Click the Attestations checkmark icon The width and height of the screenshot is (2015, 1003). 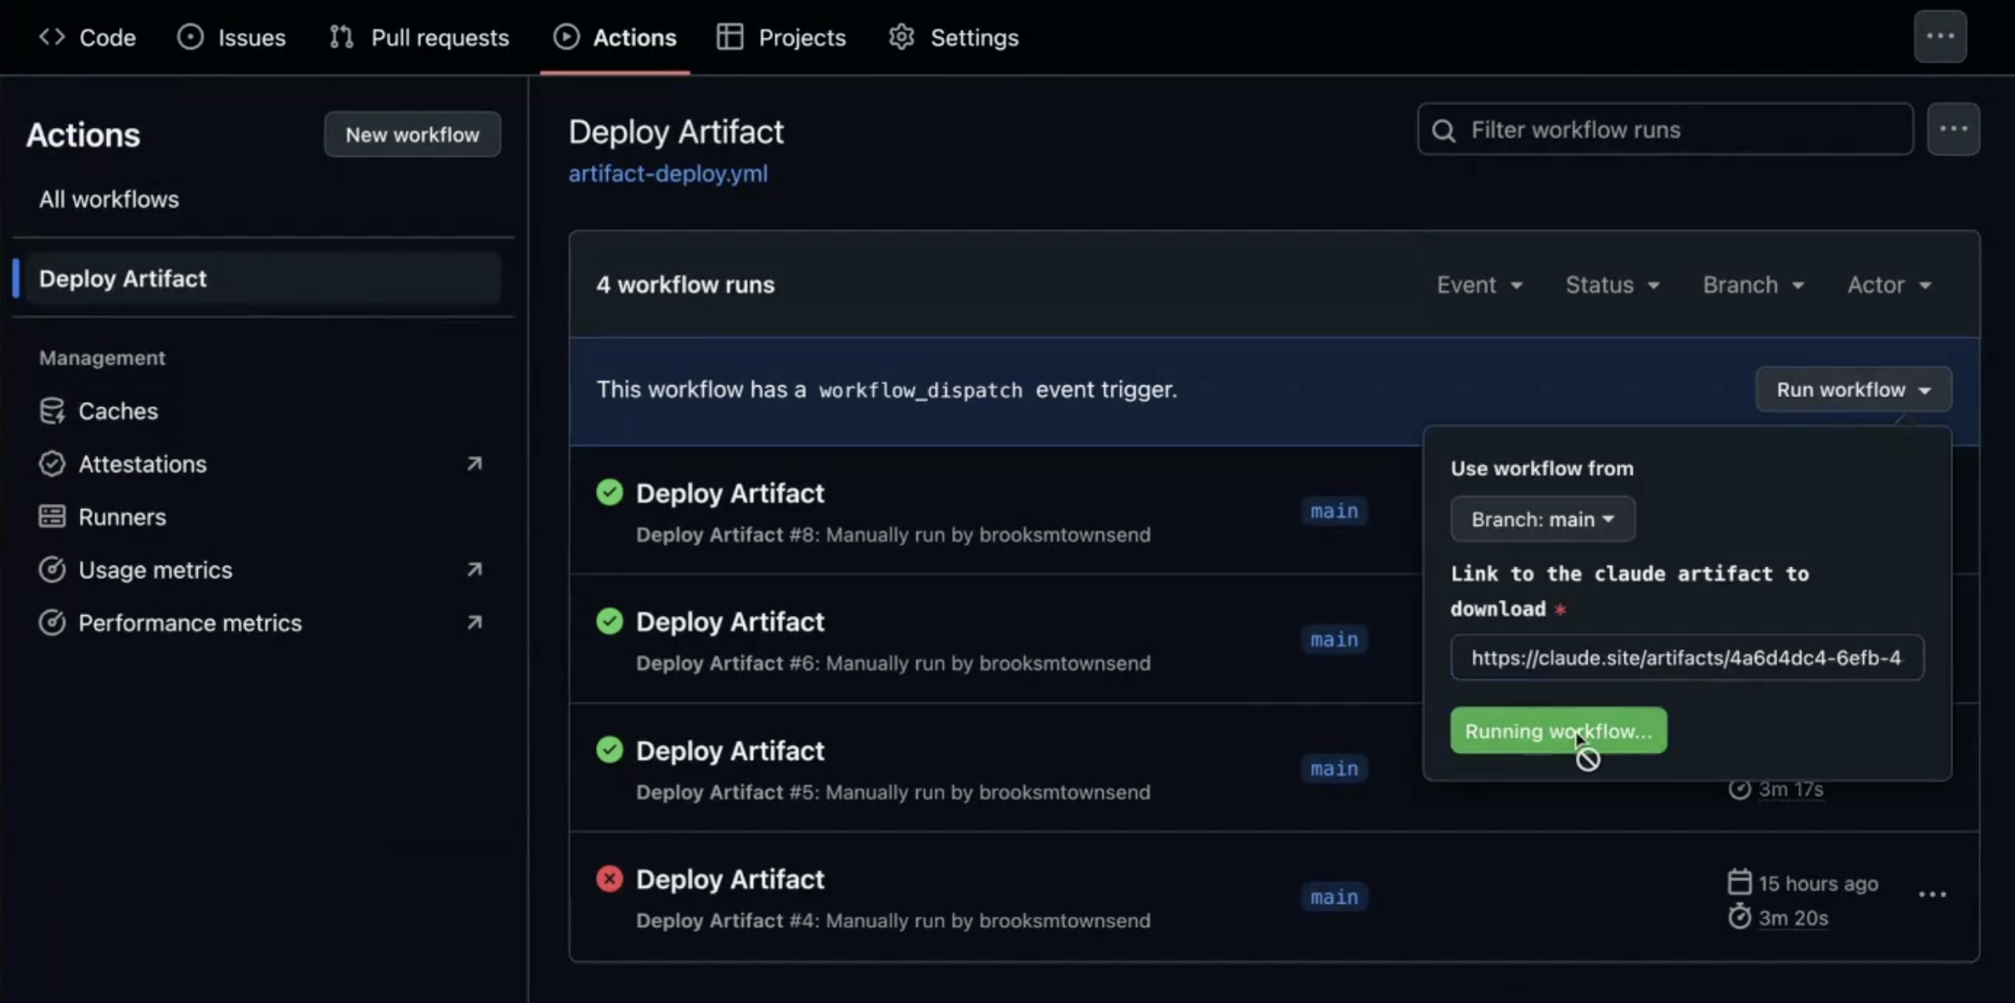click(x=52, y=464)
